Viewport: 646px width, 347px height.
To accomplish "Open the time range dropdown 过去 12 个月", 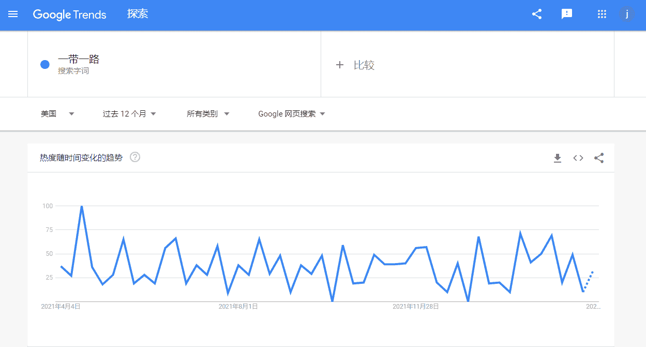I will pos(129,113).
